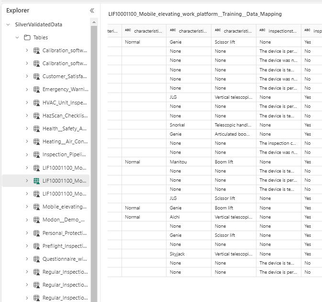Expand the Modon__Demo_ table chevron

pos(27,220)
